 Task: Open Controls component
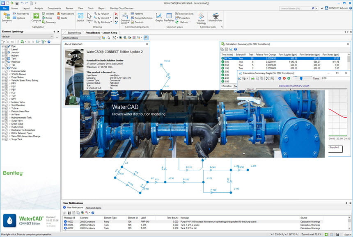[137, 22]
